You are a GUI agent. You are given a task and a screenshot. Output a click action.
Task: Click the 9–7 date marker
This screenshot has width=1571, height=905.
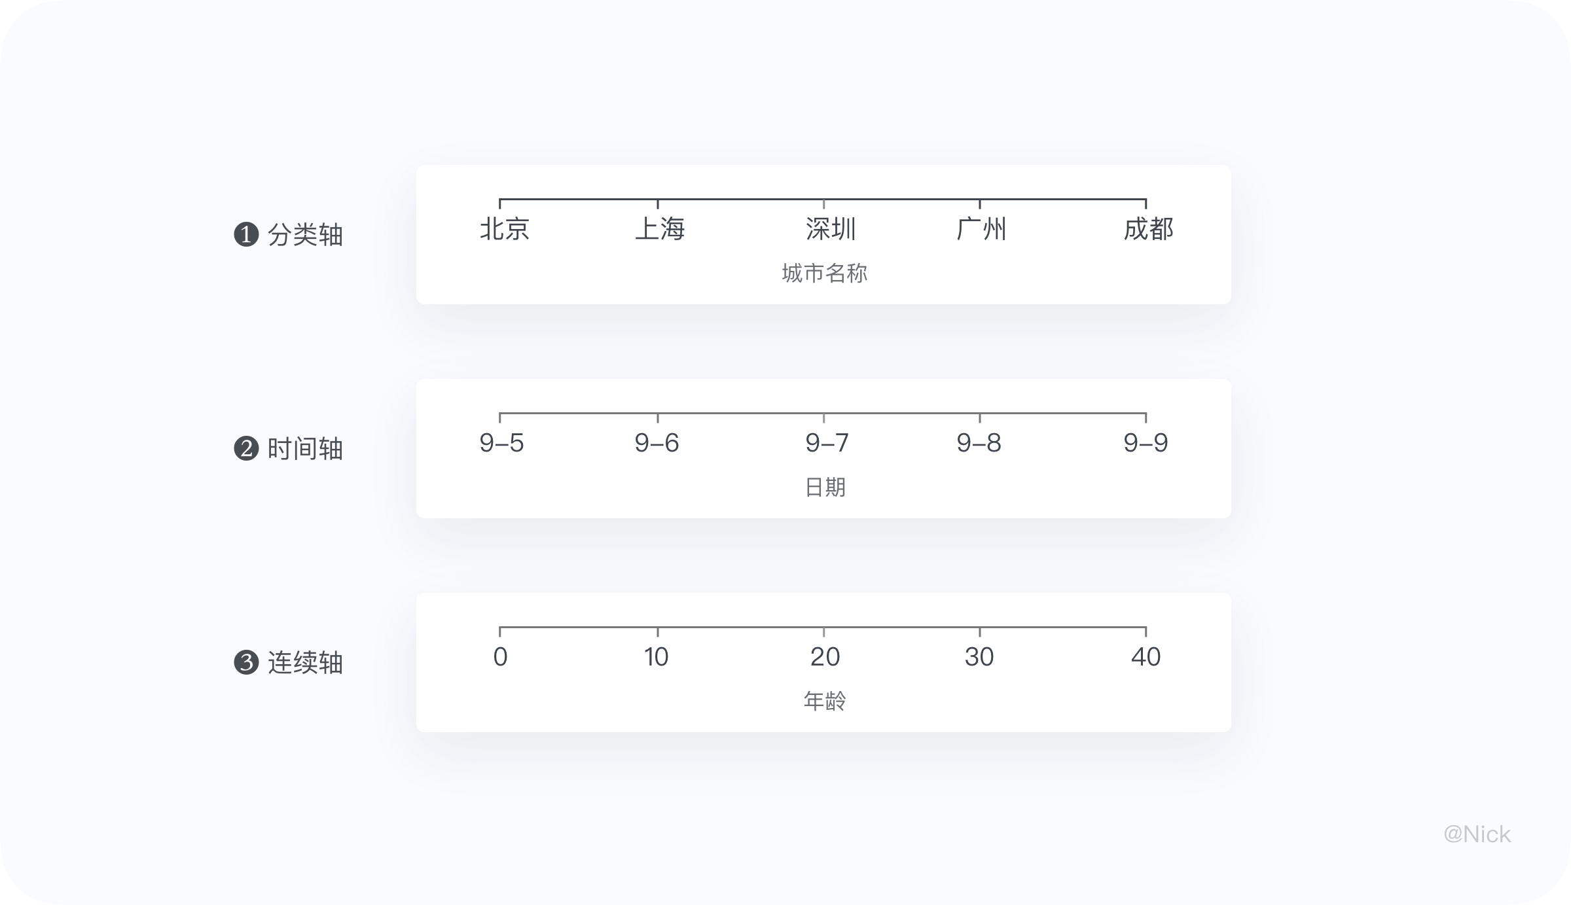827,443
